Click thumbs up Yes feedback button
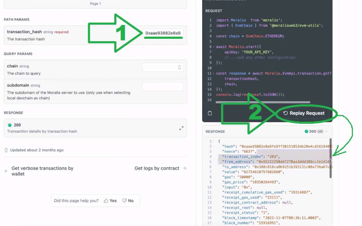 click(x=110, y=201)
